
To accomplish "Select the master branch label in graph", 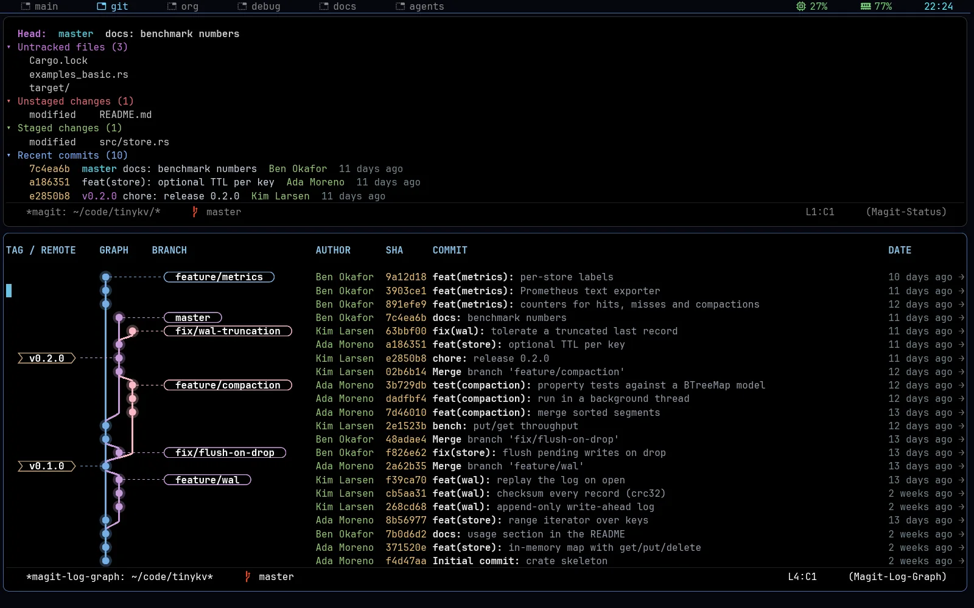I will point(193,317).
